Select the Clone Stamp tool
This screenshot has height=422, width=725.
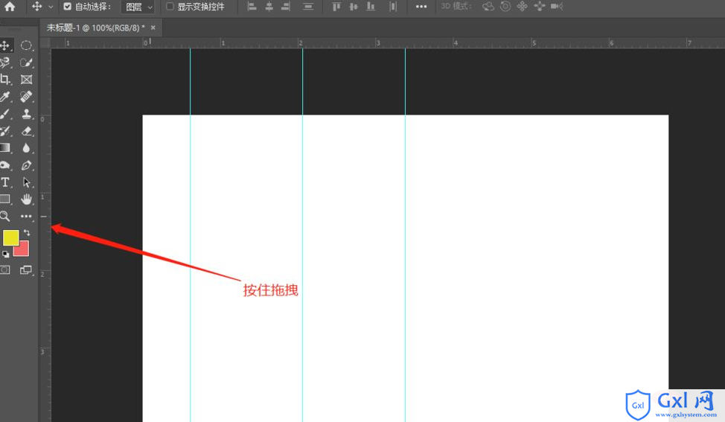(x=26, y=114)
